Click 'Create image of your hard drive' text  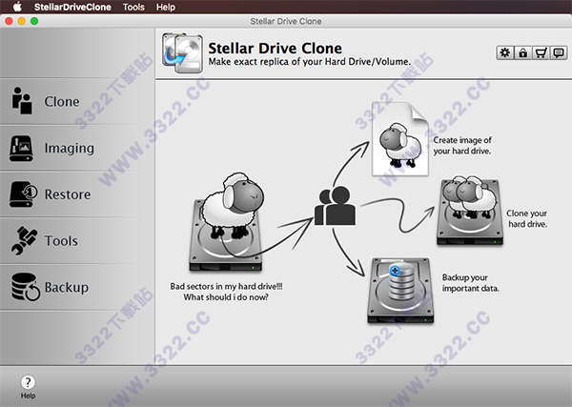462,146
